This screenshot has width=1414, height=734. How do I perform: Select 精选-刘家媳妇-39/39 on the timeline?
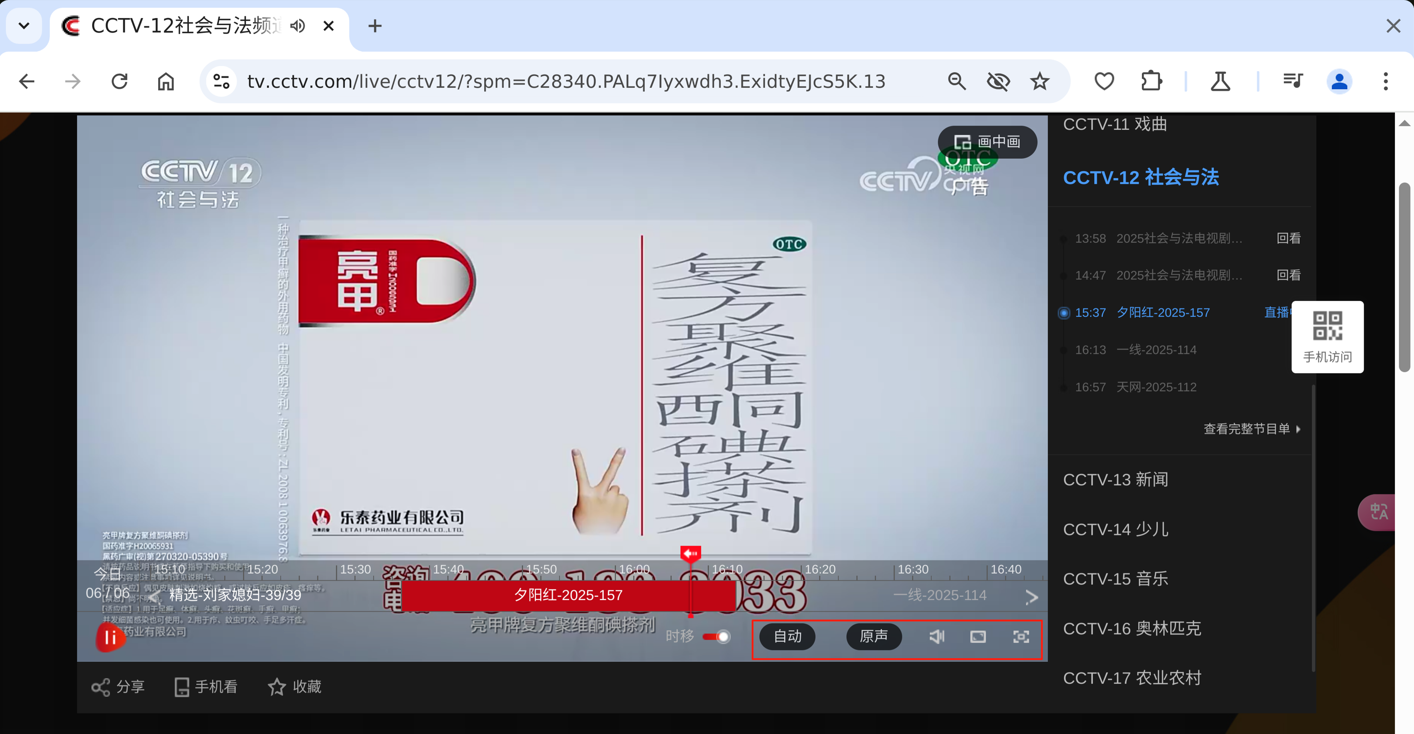click(235, 595)
